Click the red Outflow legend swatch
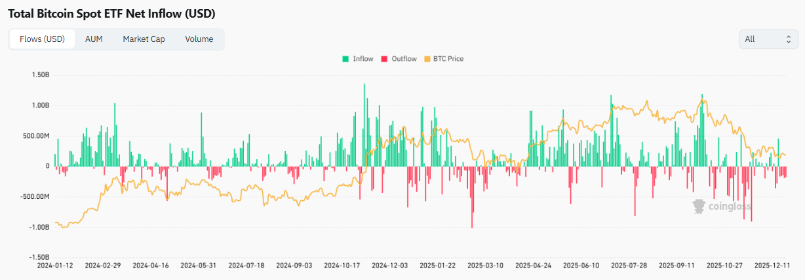 383,59
